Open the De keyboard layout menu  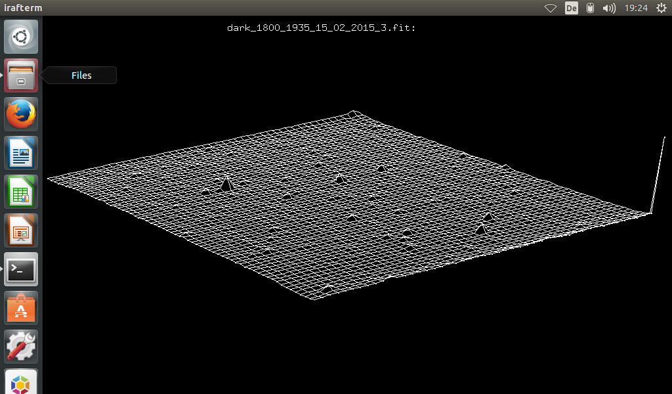tap(571, 8)
